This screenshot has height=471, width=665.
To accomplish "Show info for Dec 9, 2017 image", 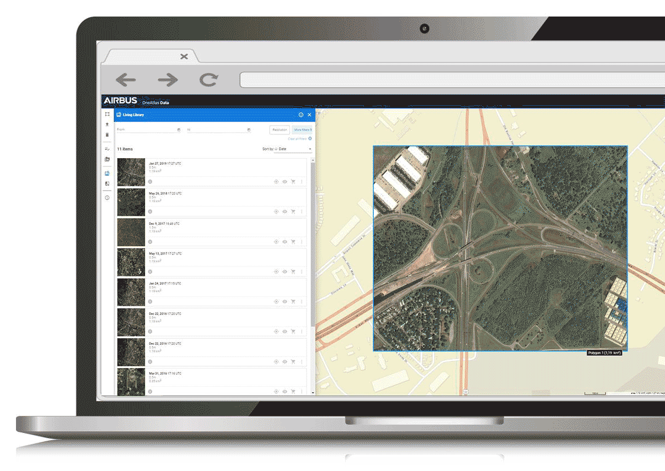I will 150,241.
